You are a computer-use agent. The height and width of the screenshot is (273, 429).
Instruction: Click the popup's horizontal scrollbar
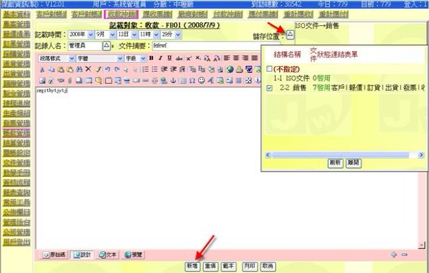tap(340, 155)
